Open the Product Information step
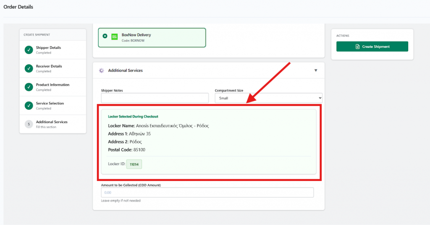Viewport: 430px width, 225px height. (x=52, y=85)
